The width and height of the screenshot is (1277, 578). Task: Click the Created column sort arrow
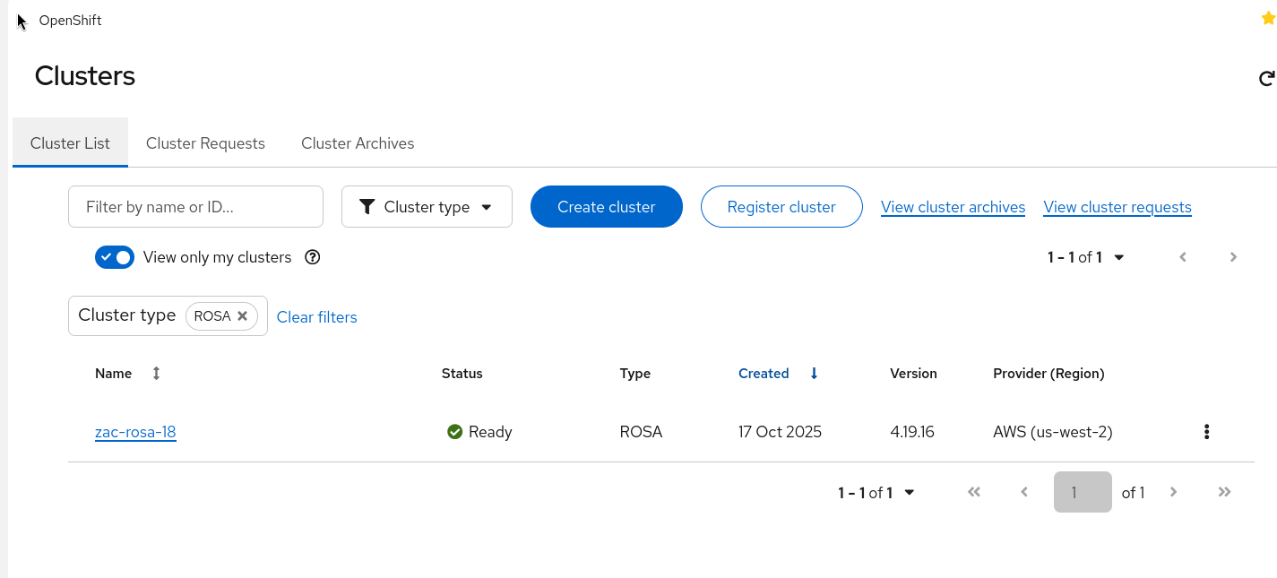[814, 374]
